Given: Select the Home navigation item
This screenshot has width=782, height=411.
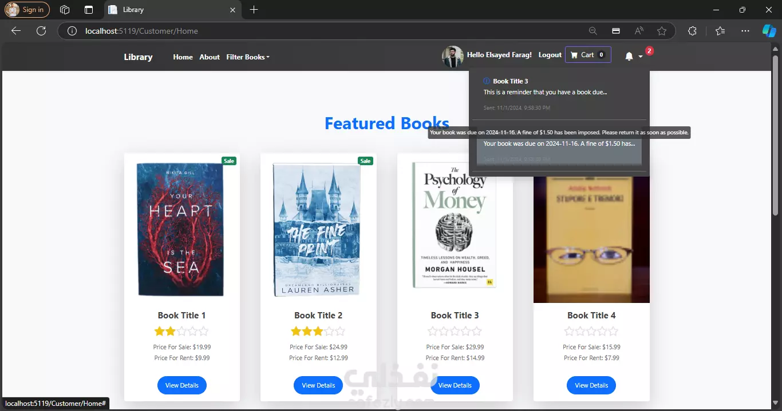Looking at the screenshot, I should (x=183, y=57).
